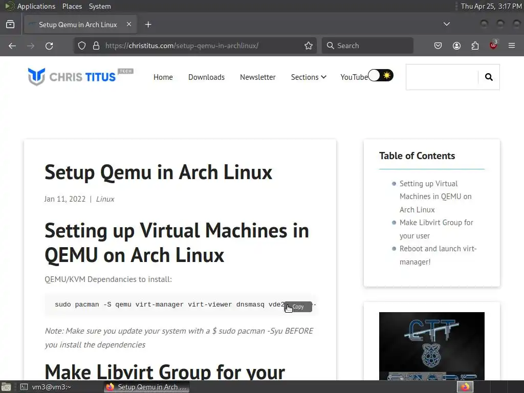This screenshot has height=393, width=524.
Task: Jump to Setting up Virtual Machines TOC link
Action: [x=435, y=196]
